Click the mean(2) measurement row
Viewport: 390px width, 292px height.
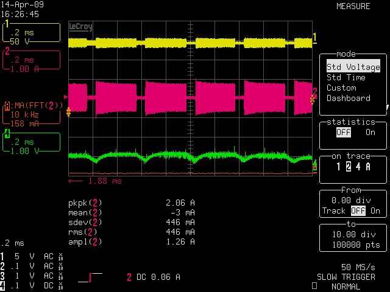pos(132,212)
